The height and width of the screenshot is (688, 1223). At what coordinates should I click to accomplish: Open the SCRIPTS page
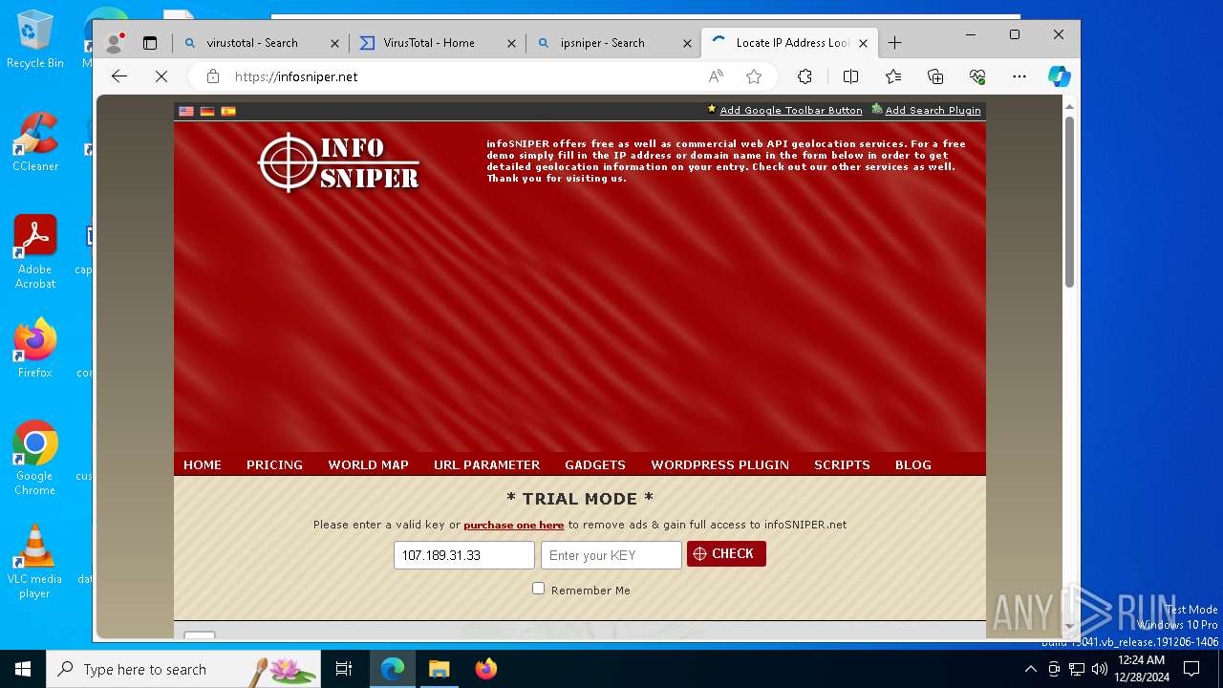(x=842, y=464)
